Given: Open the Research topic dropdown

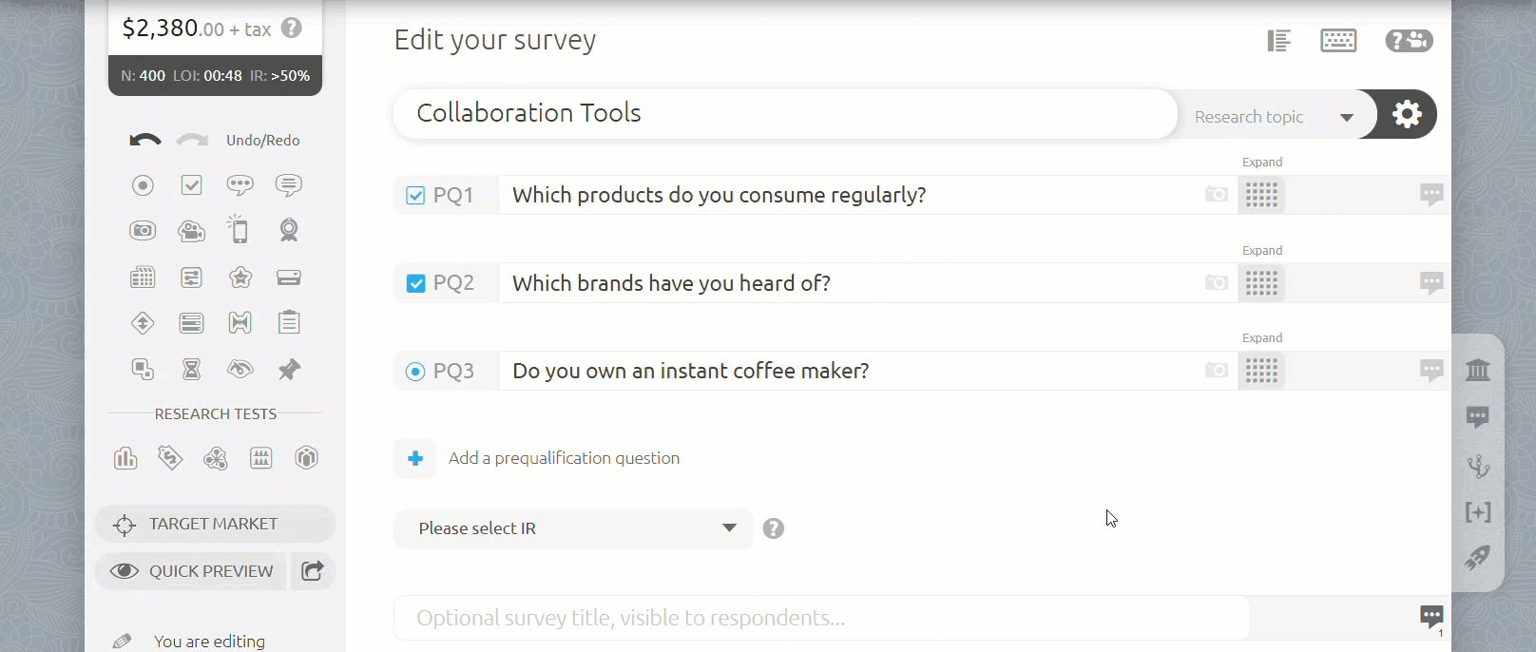Looking at the screenshot, I should pos(1274,117).
